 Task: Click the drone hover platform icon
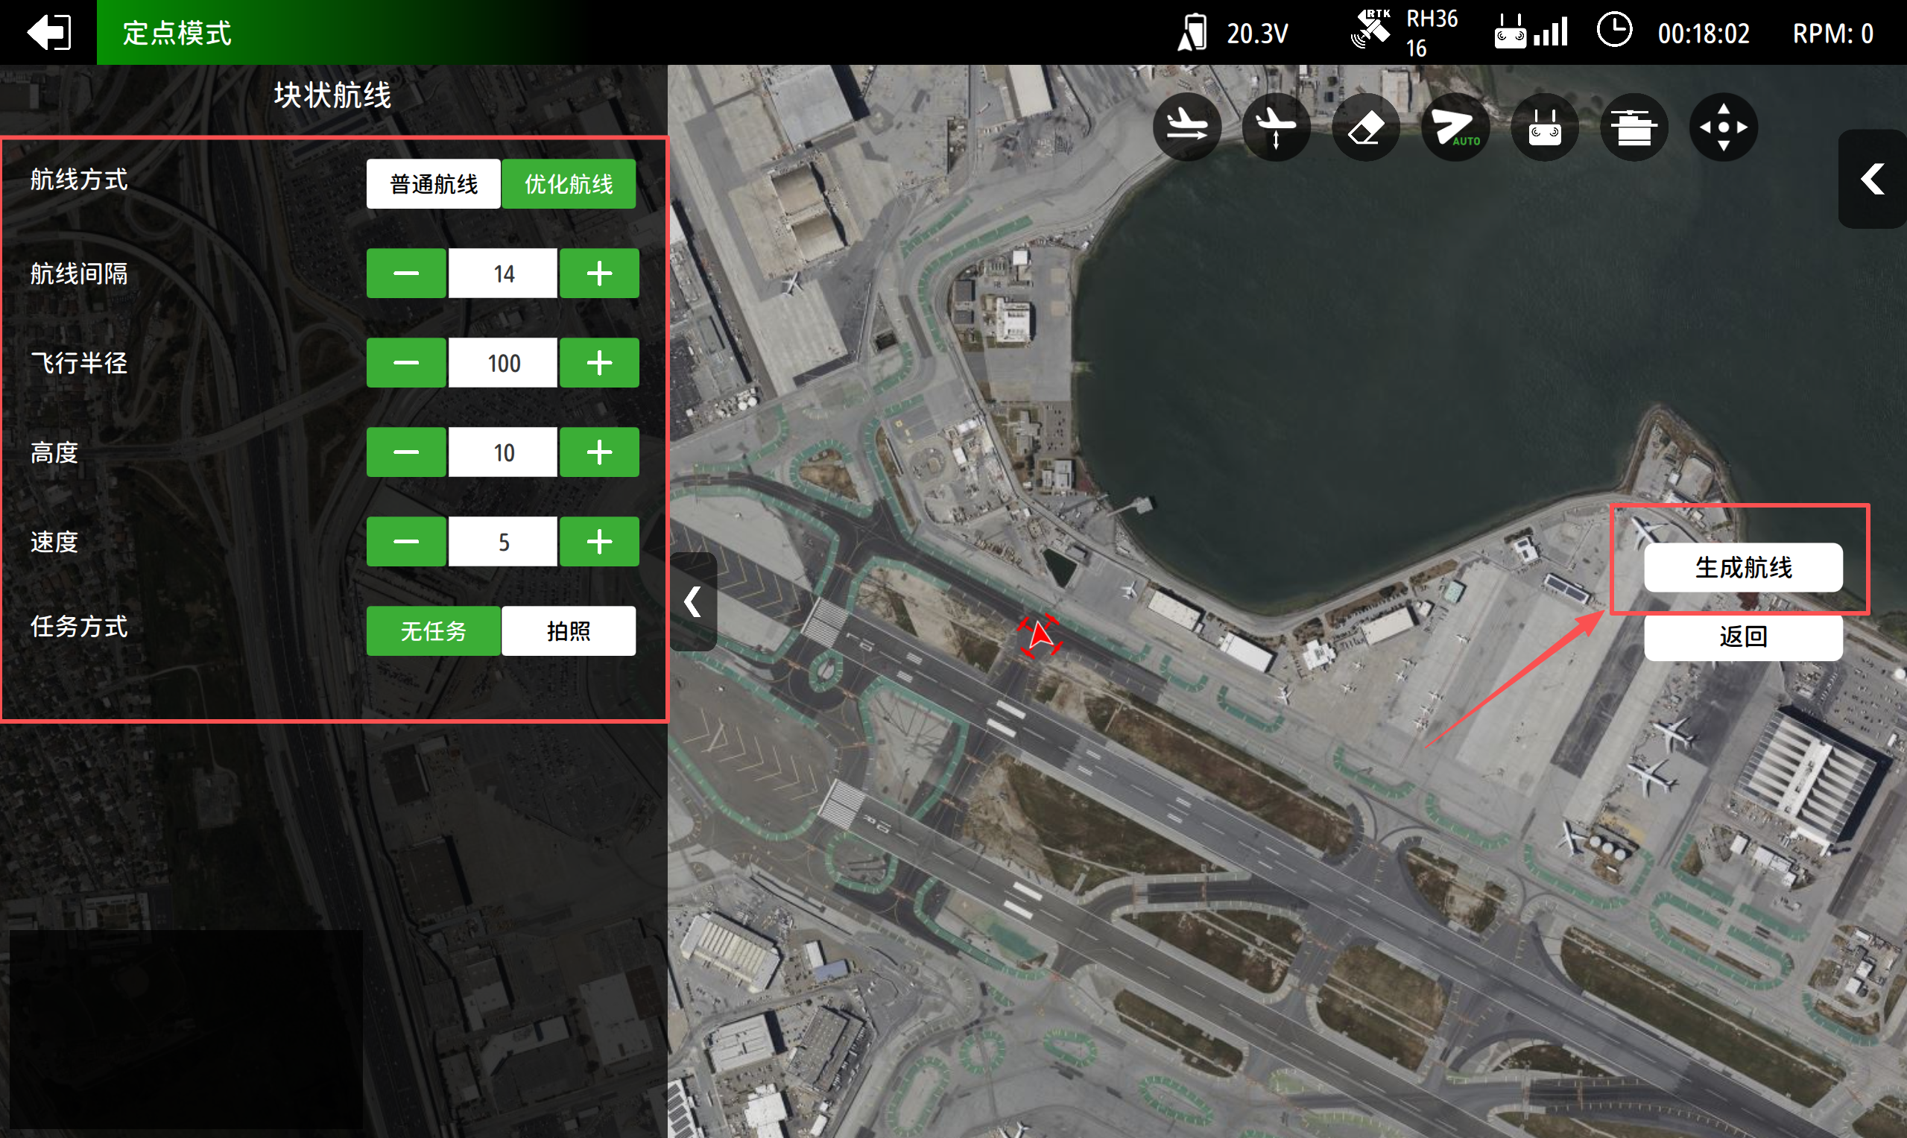[x=1634, y=127]
